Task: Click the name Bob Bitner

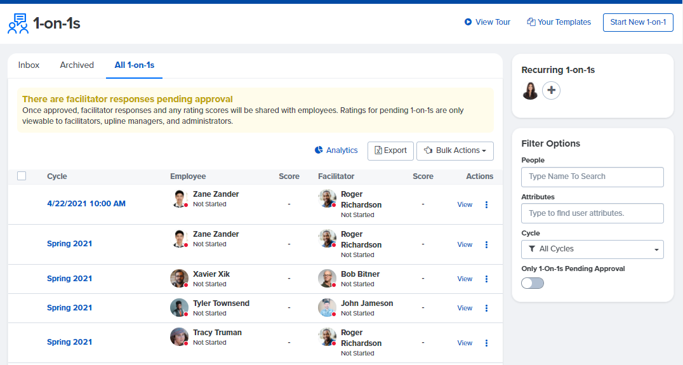Action: 361,274
